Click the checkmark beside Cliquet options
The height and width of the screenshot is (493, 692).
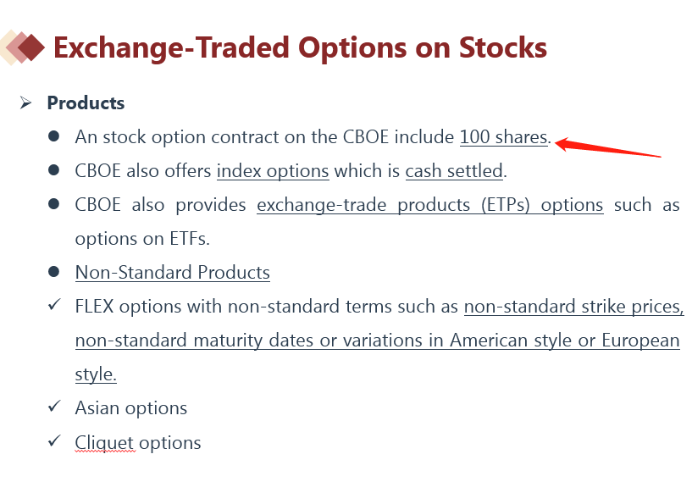pos(54,441)
